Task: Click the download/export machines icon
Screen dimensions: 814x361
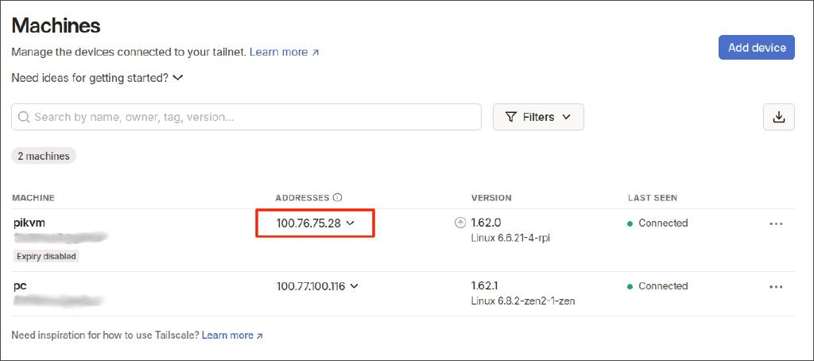Action: (x=778, y=117)
